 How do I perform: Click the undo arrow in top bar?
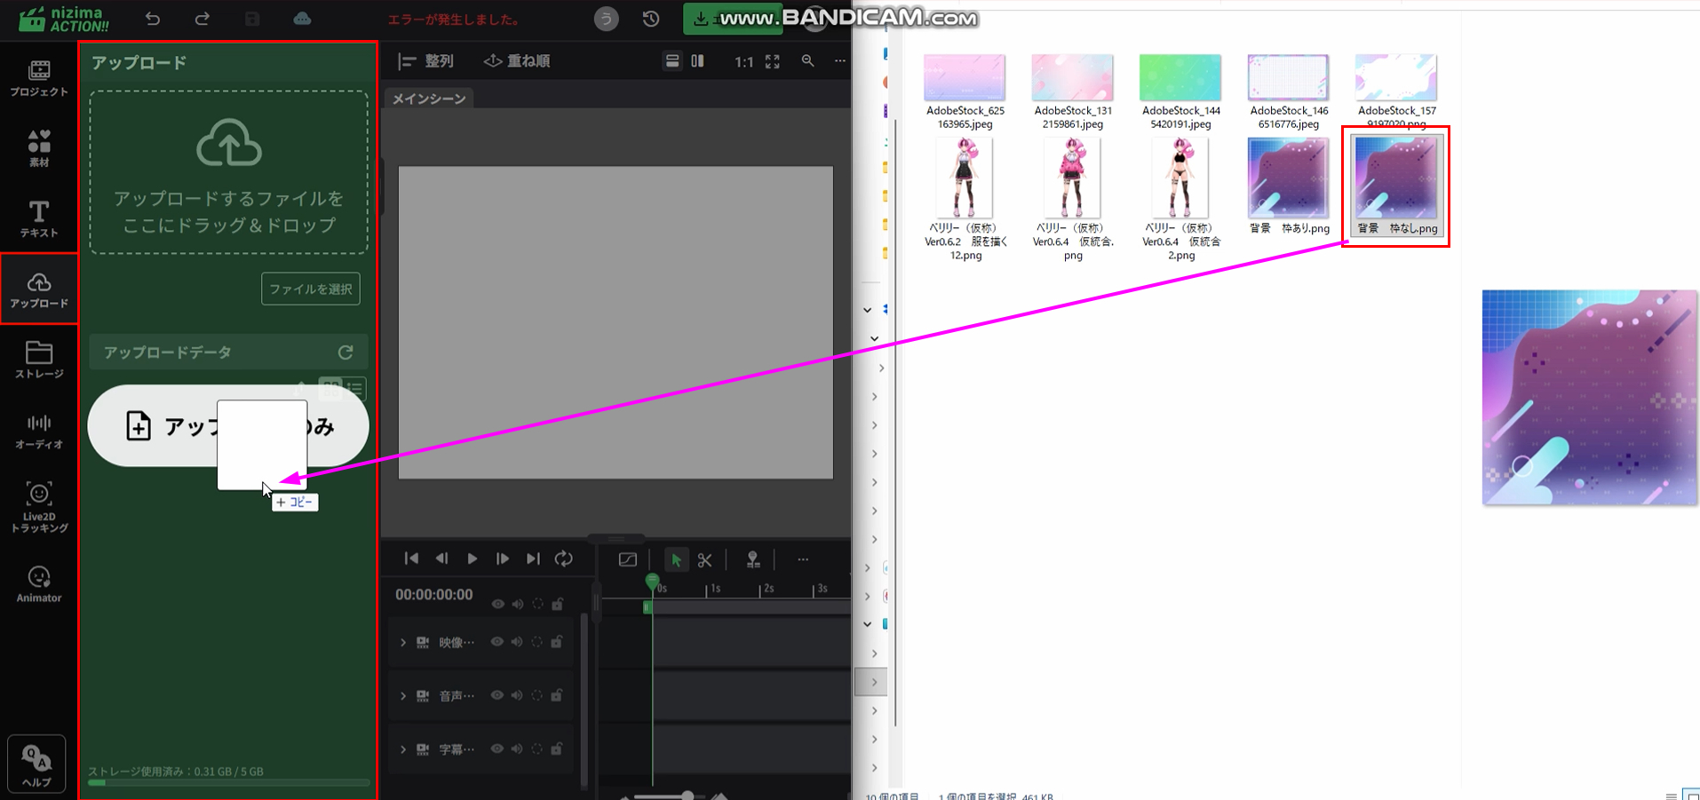153,19
